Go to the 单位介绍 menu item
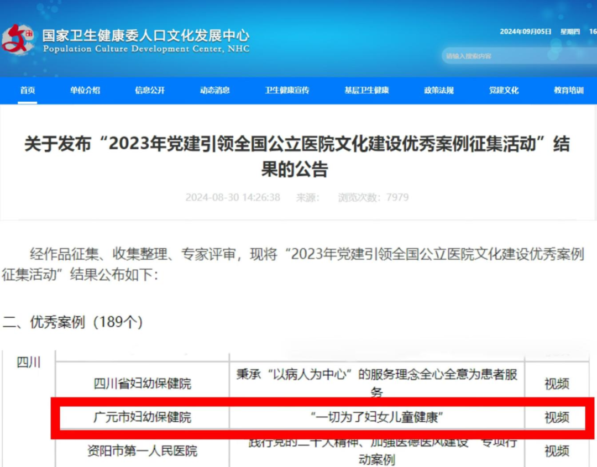This screenshot has width=597, height=467. pos(85,90)
